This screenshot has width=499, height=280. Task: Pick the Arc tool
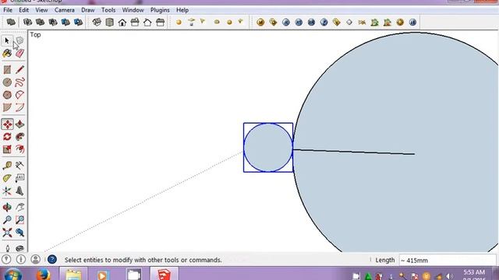[x=19, y=95]
